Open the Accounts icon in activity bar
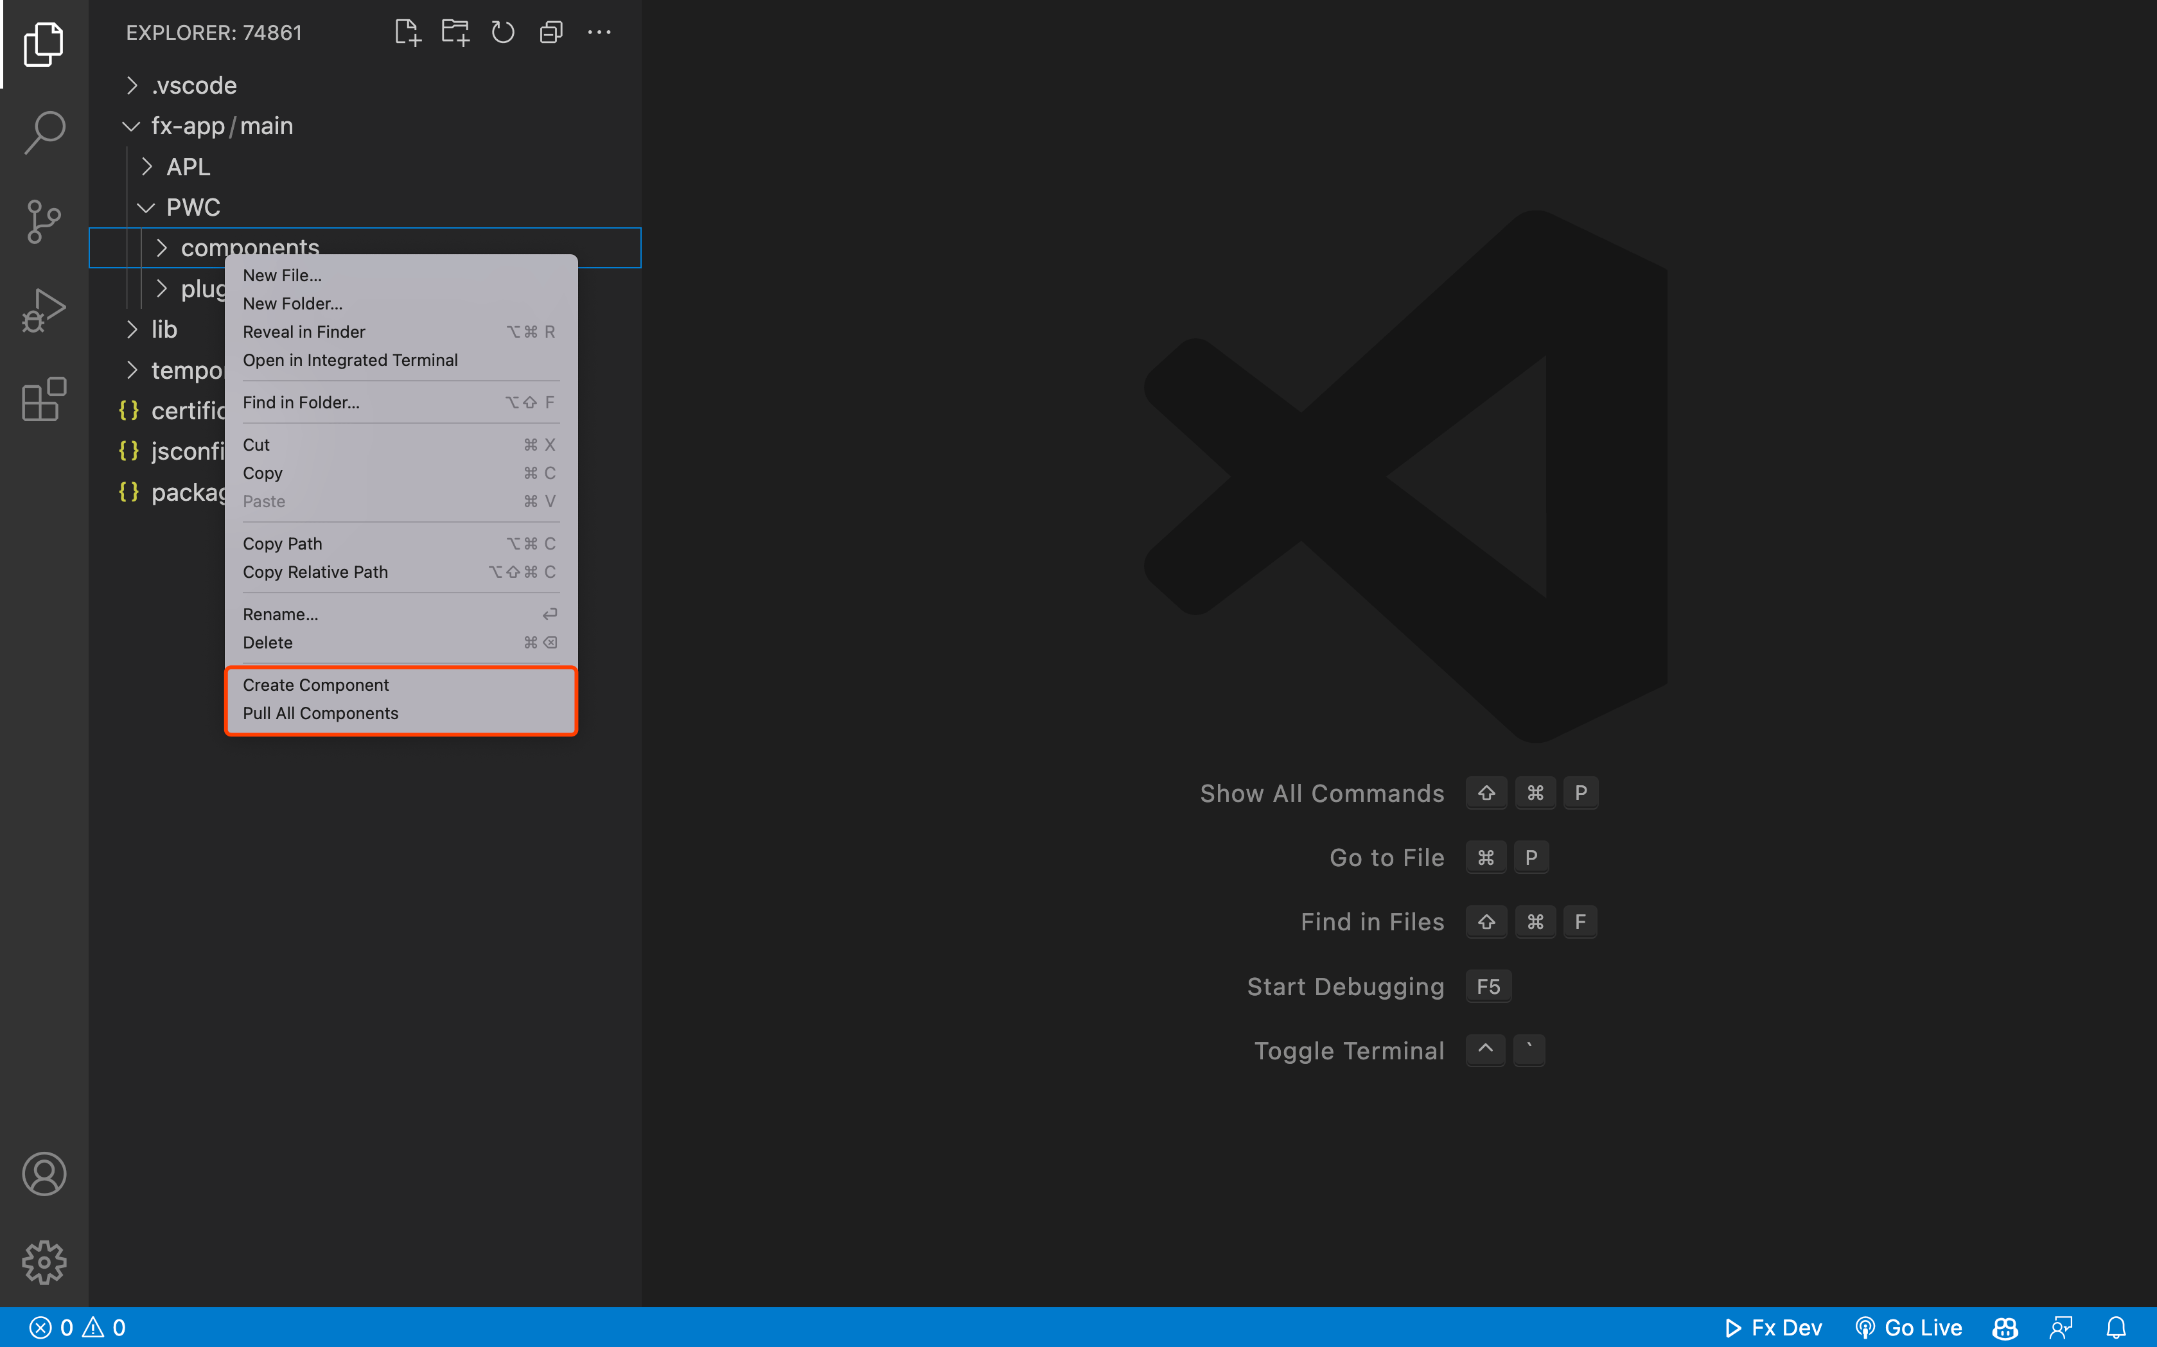The width and height of the screenshot is (2157, 1347). [44, 1173]
